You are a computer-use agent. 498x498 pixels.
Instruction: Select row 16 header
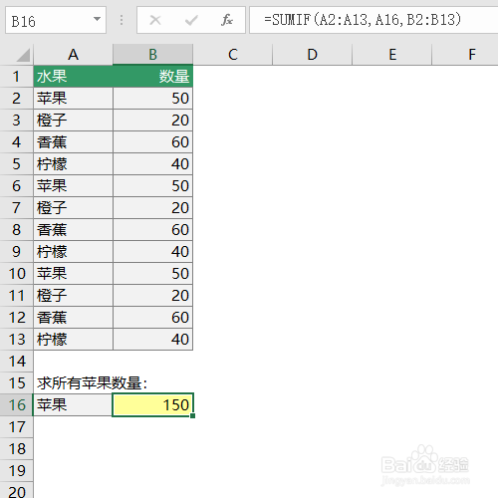(x=16, y=405)
